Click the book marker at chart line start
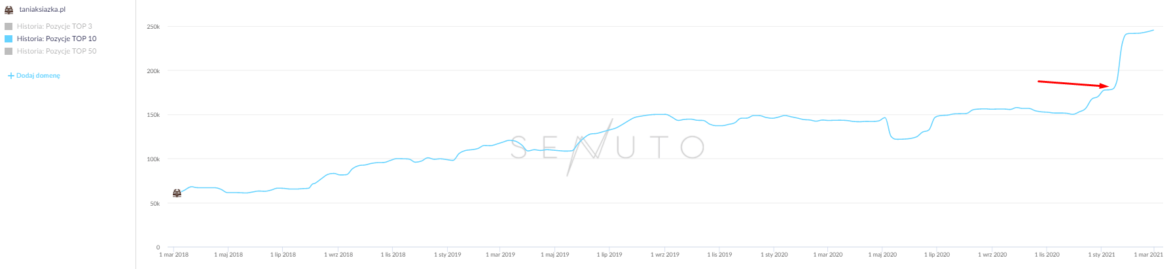The width and height of the screenshot is (1173, 269). (177, 193)
